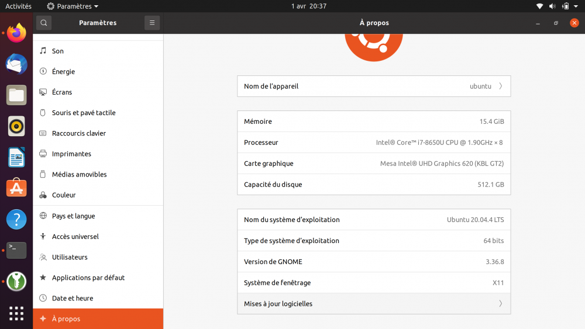Click the volume speaker icon in top bar

(552, 6)
